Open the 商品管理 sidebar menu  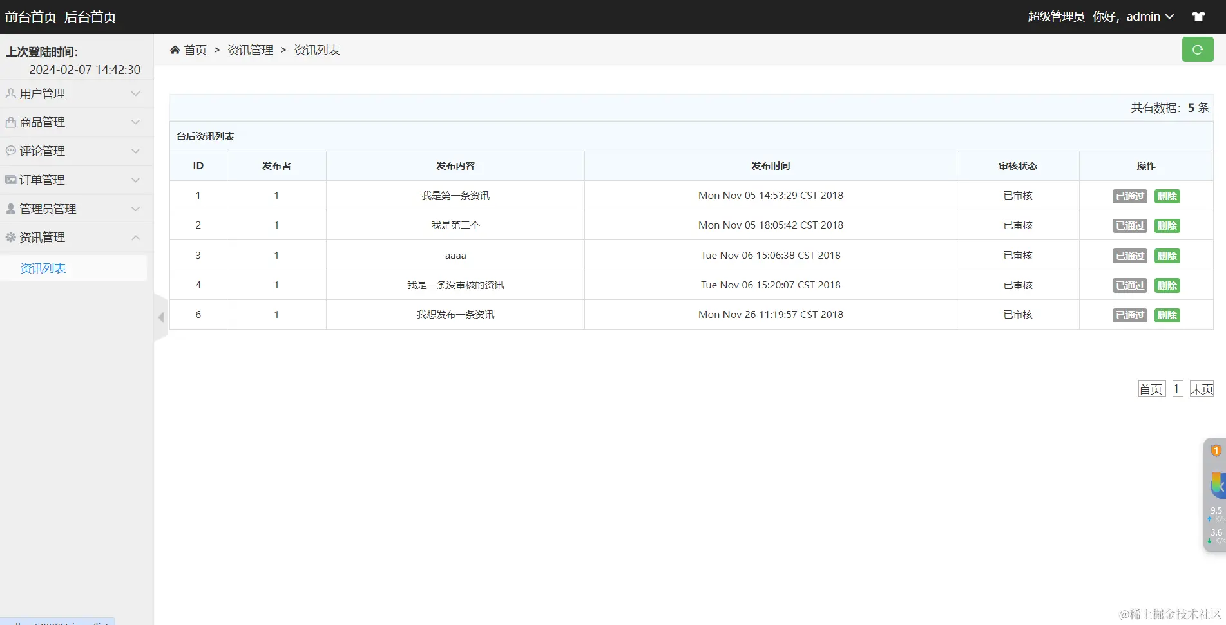pos(77,122)
